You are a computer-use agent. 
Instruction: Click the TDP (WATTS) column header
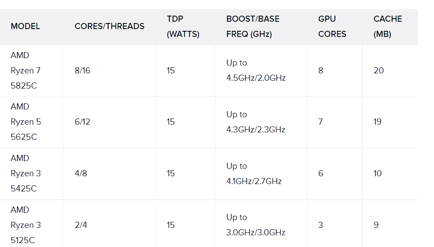183,26
